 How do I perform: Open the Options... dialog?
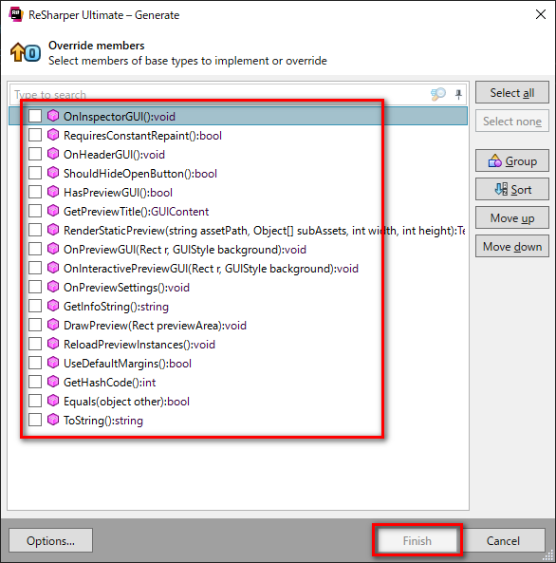pos(50,540)
